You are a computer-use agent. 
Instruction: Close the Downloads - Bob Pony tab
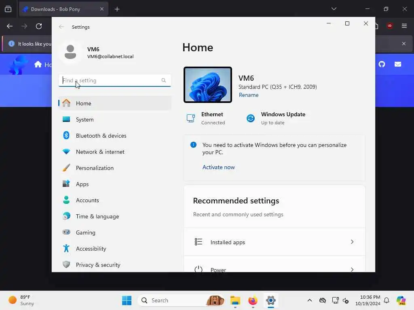[x=102, y=9]
